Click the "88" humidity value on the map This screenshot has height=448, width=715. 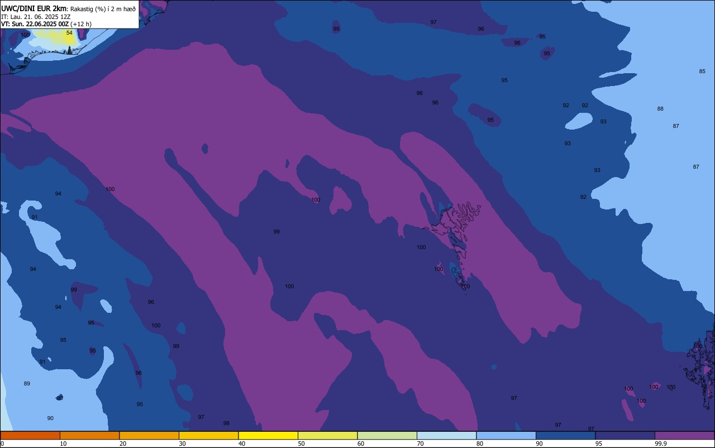click(660, 109)
